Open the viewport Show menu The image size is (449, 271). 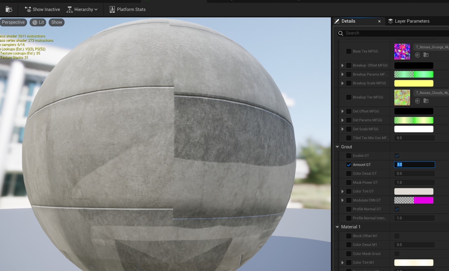(56, 22)
